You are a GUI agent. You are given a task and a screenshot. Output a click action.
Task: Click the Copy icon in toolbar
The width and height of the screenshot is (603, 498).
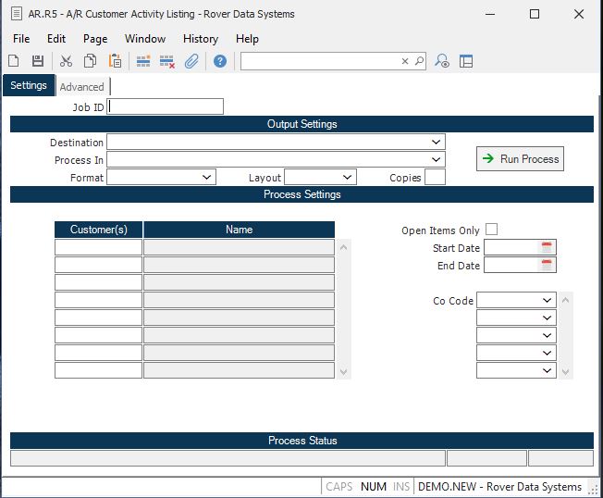click(91, 61)
